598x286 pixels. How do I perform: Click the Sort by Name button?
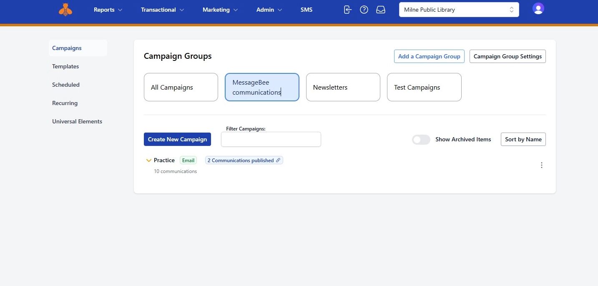pos(523,139)
